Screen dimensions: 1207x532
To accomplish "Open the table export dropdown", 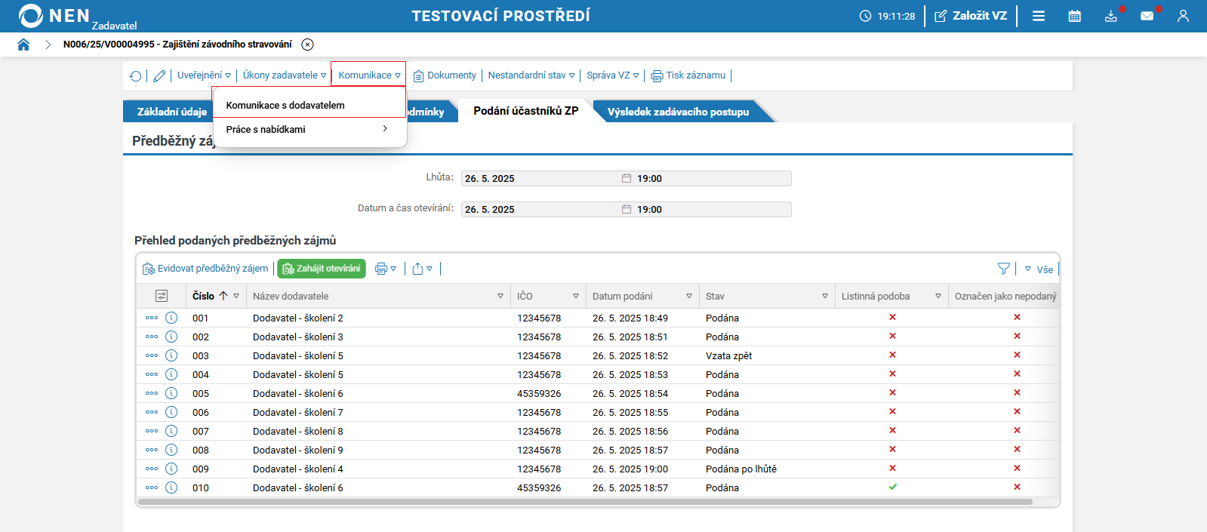I will (423, 269).
